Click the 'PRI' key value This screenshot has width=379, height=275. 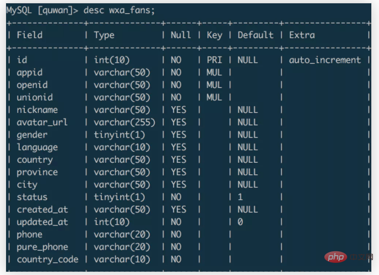pos(214,60)
